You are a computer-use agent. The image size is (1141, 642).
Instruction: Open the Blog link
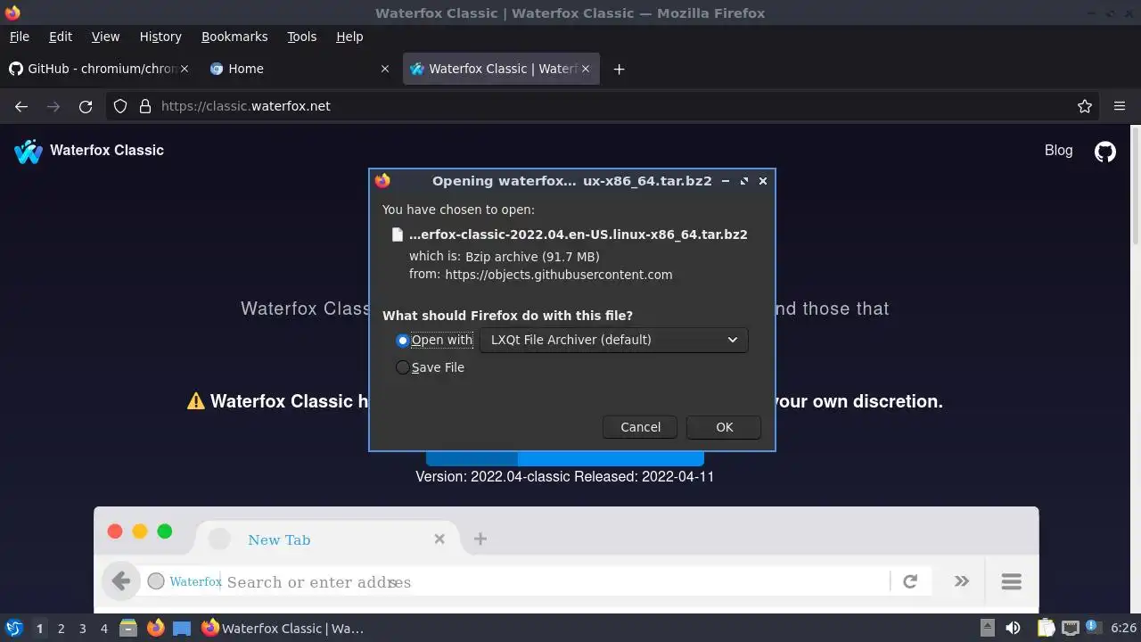click(1058, 150)
